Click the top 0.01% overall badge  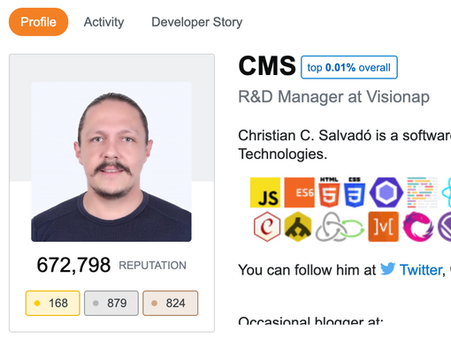point(349,67)
